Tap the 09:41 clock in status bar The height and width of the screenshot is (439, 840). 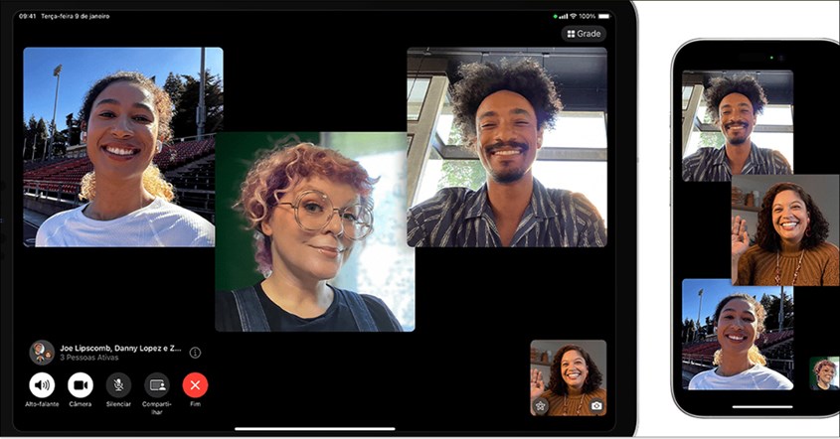click(27, 17)
